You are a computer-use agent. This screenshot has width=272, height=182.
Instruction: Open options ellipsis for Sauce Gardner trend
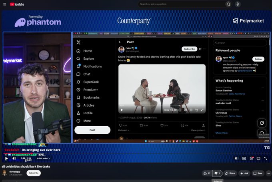pos(263,88)
